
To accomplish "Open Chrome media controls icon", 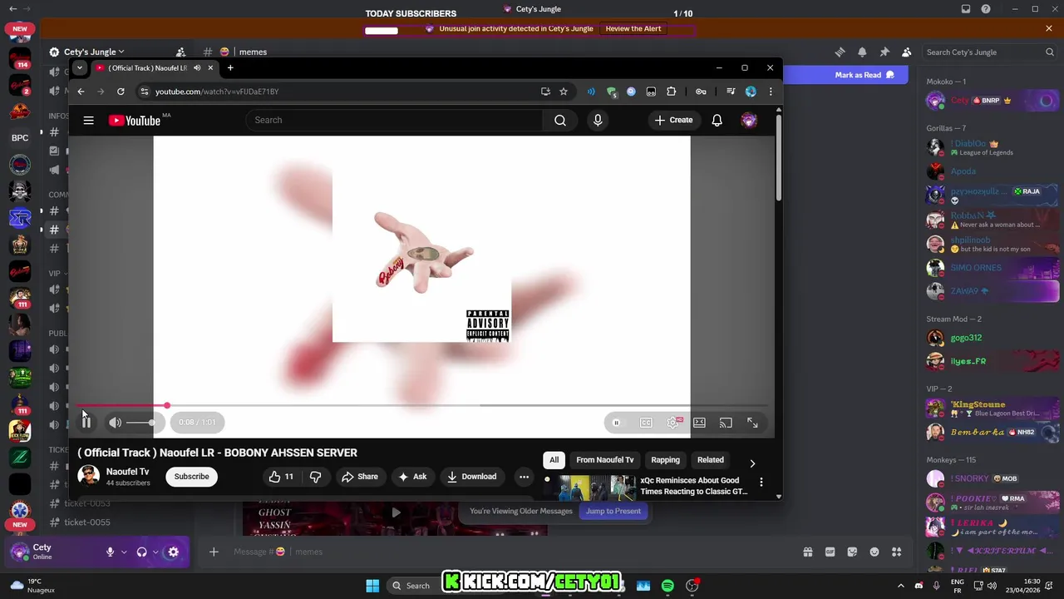I will coord(731,92).
